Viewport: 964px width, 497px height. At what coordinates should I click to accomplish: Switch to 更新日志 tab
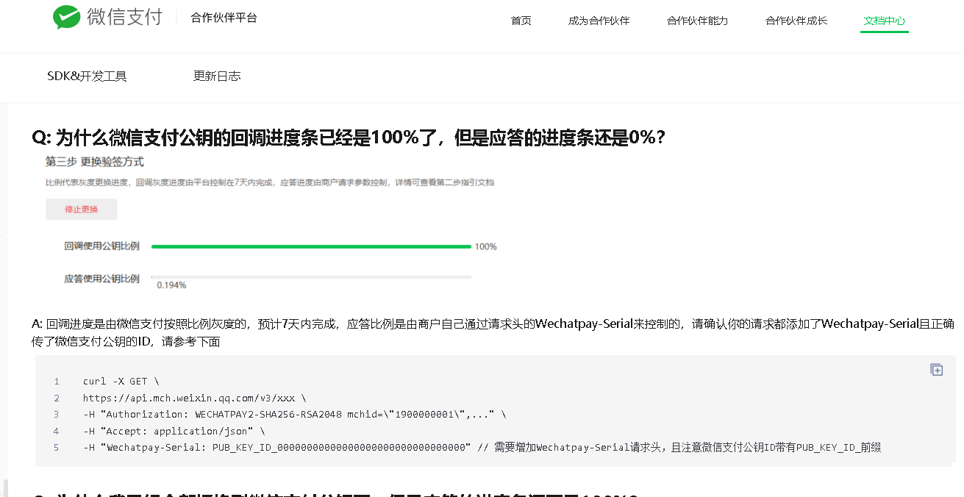coord(217,76)
